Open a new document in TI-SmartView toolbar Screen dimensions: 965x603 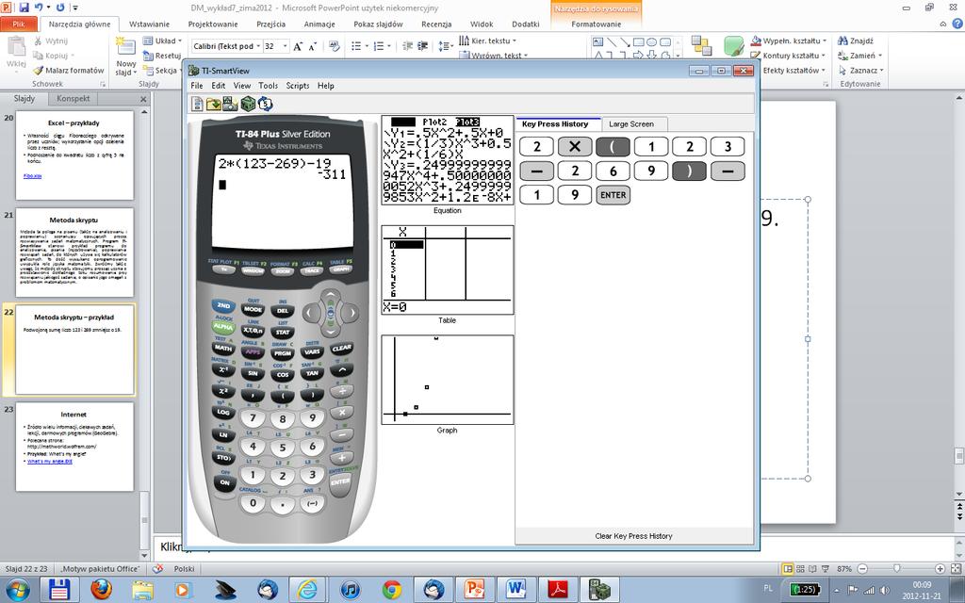pyautogui.click(x=197, y=104)
